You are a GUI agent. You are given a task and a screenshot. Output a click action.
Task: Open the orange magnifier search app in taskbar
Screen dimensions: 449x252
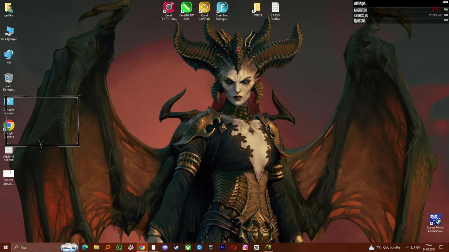click(x=108, y=247)
